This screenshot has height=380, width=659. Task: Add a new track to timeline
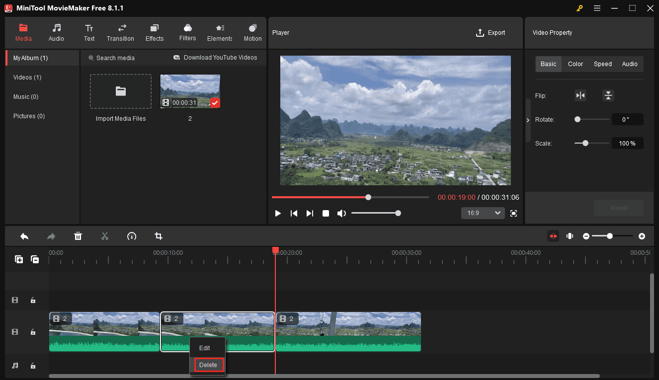pyautogui.click(x=19, y=259)
